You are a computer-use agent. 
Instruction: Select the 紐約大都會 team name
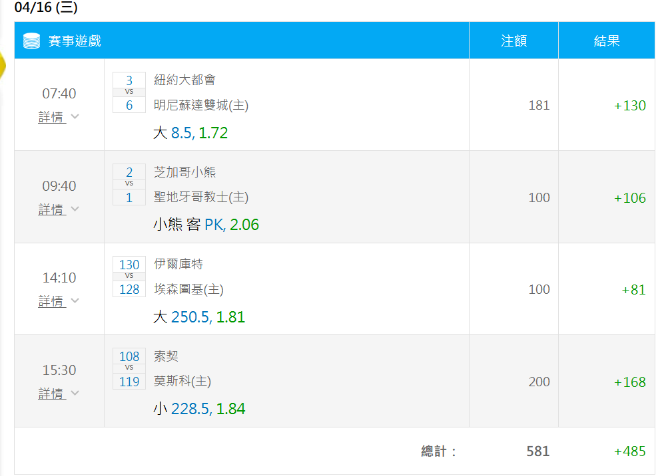[184, 80]
